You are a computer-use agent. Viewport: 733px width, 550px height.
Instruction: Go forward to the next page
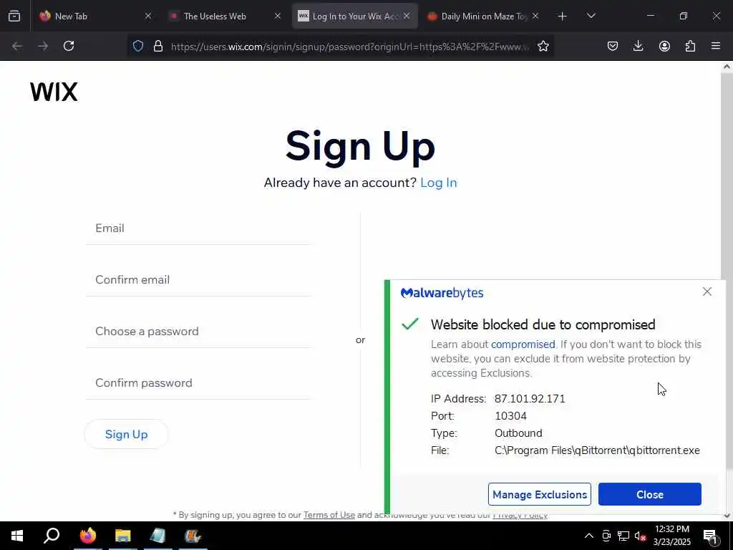point(43,46)
